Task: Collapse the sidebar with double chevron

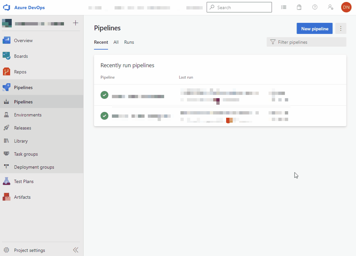Action: pyautogui.click(x=76, y=250)
